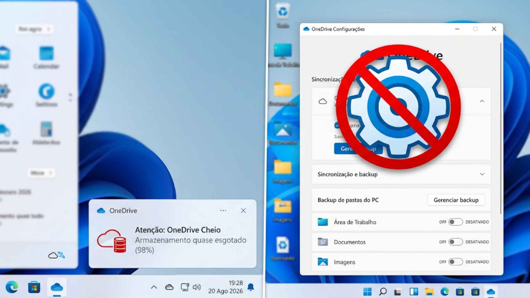Dismiss the OneDrive Cheio notification
Viewport: 530px width, 298px height.
click(x=243, y=211)
